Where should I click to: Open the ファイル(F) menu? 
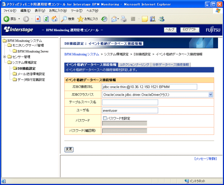tap(10, 11)
